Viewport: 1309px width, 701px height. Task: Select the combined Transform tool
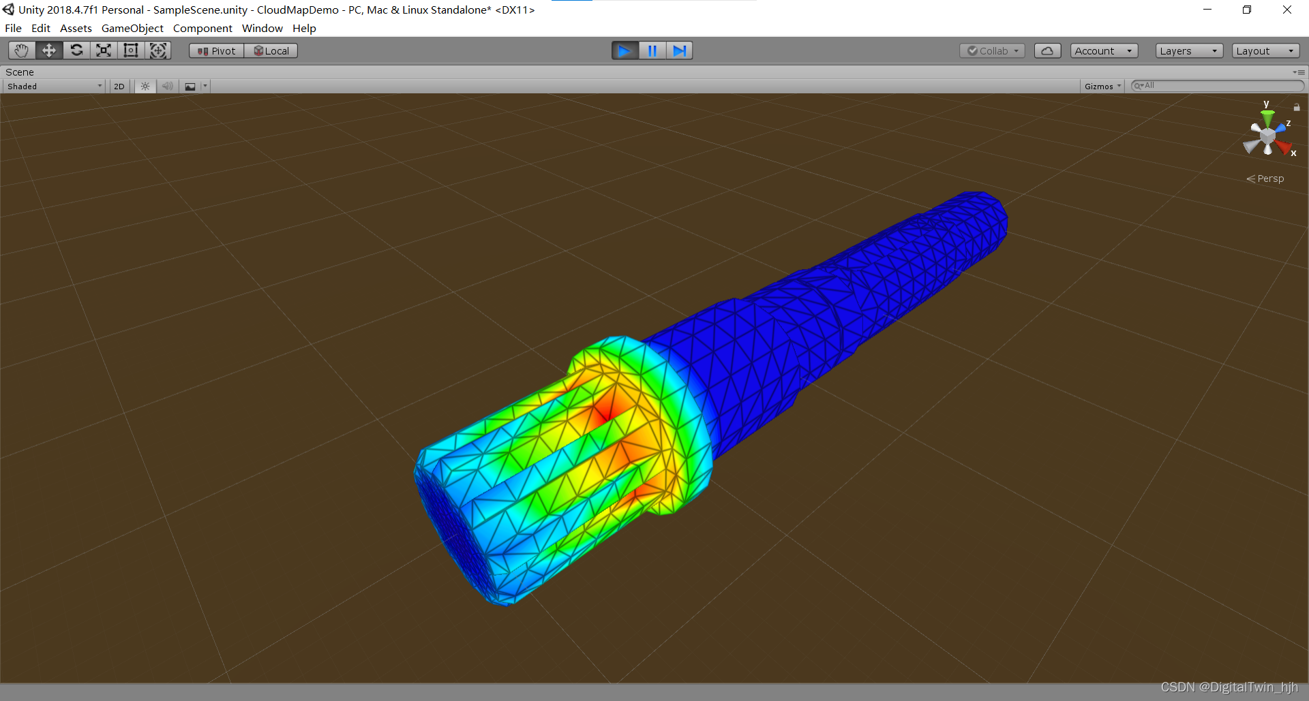tap(158, 50)
